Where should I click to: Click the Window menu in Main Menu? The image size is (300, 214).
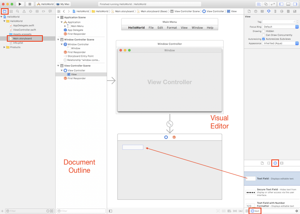(x=197, y=28)
